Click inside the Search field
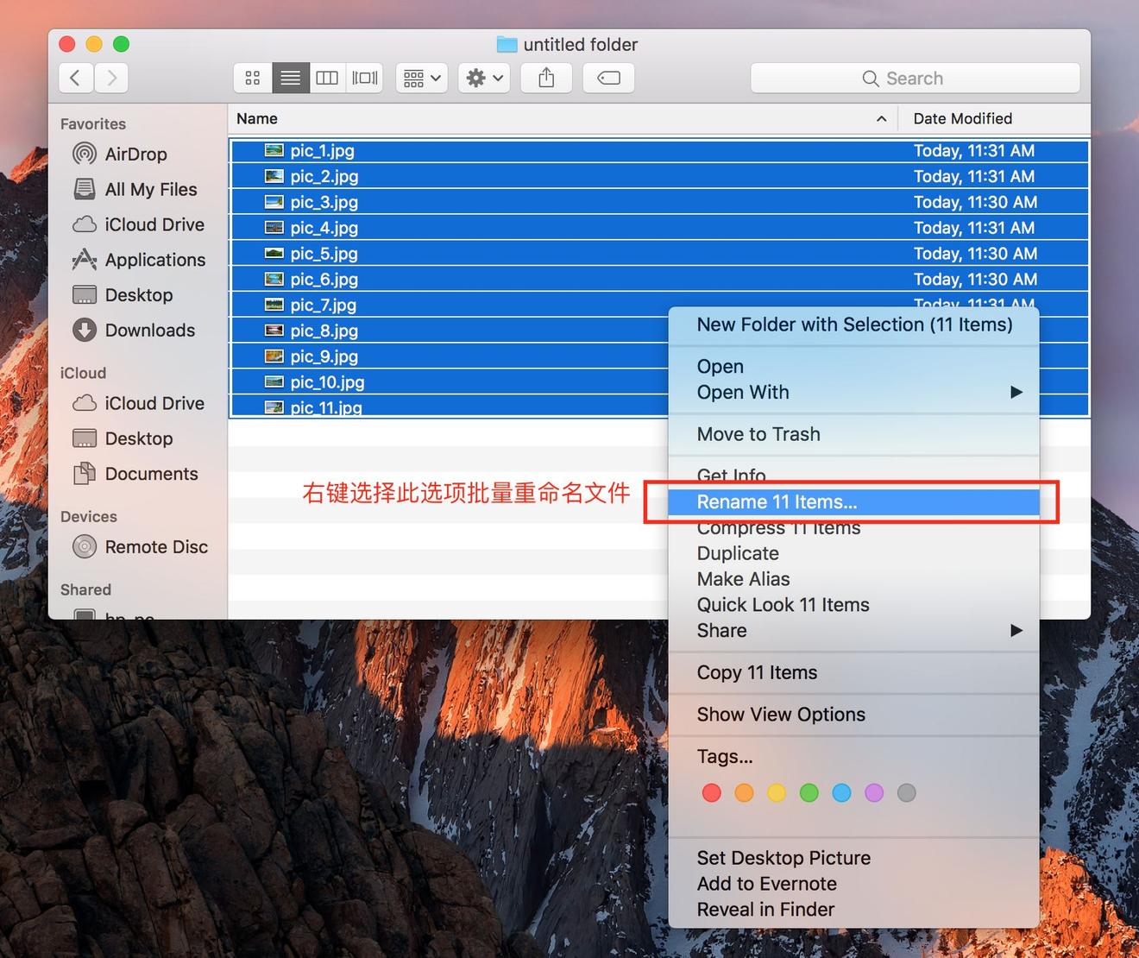The width and height of the screenshot is (1139, 958). (915, 78)
